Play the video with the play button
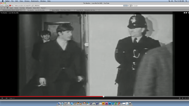Image resolution: width=189 pixels, height=106 pixels. [x=2, y=98]
